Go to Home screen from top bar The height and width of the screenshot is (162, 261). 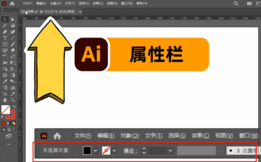point(12,3)
